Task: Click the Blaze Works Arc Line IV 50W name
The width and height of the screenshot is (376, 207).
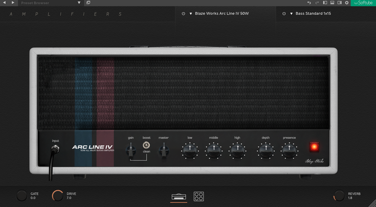Action: [222, 13]
